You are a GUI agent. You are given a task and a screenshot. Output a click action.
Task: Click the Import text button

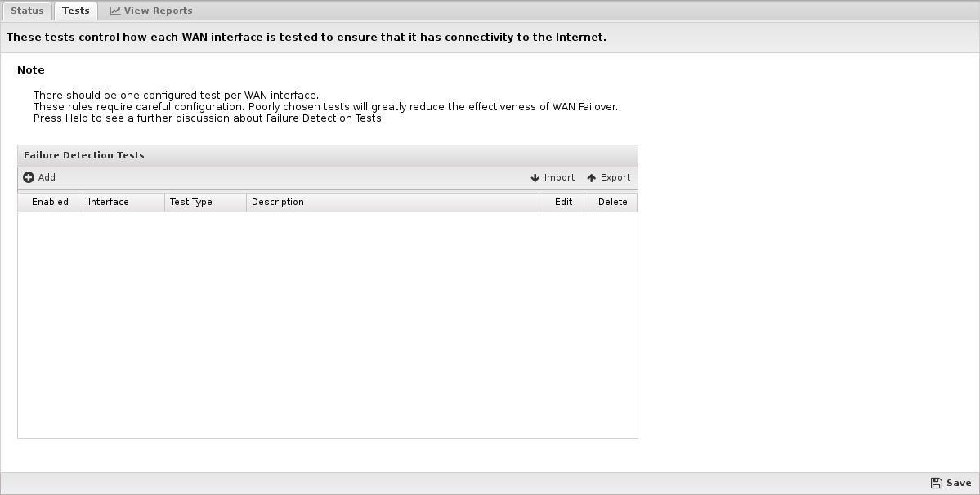point(559,177)
